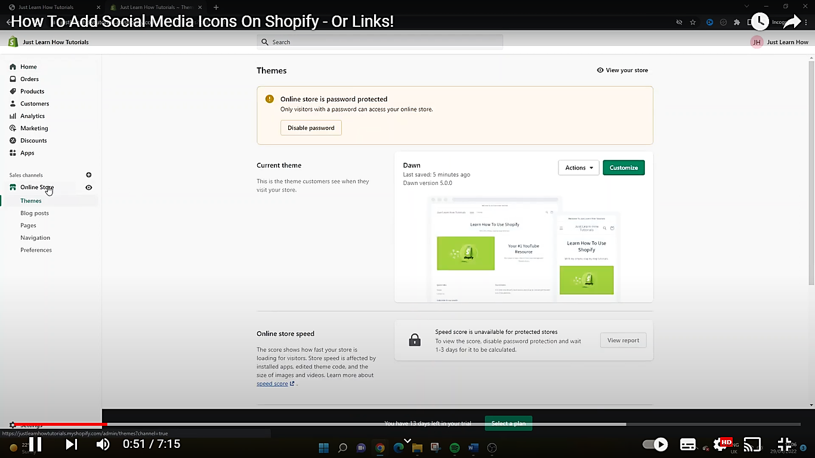
Task: Click the Shopify bag logo
Action: pos(13,42)
